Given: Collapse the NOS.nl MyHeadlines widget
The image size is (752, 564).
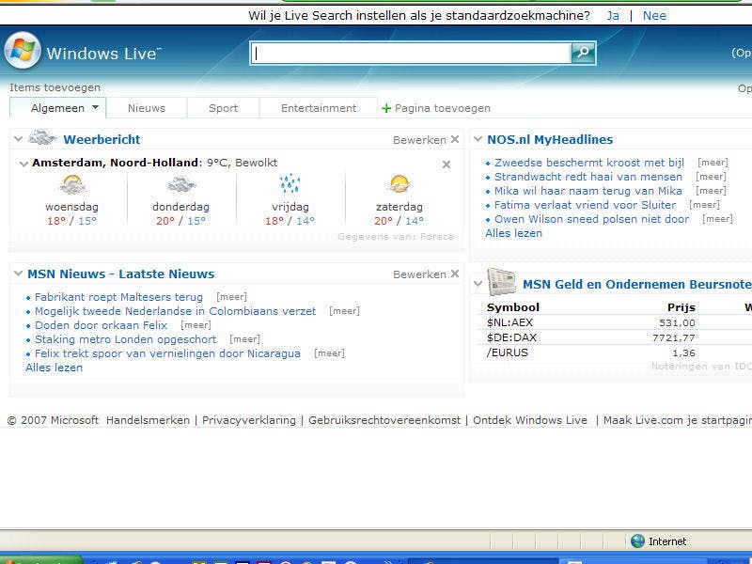Looking at the screenshot, I should click(x=478, y=139).
